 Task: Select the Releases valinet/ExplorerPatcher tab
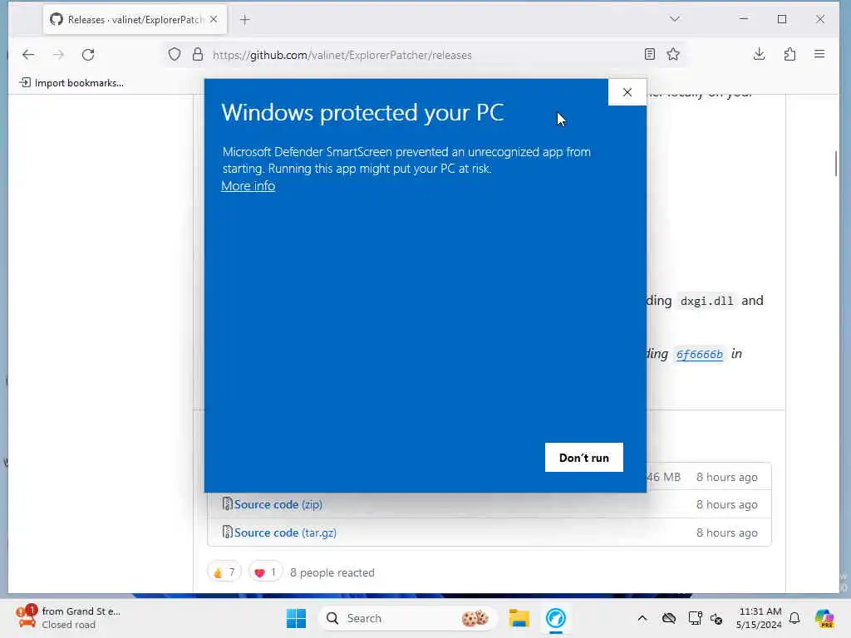point(135,20)
